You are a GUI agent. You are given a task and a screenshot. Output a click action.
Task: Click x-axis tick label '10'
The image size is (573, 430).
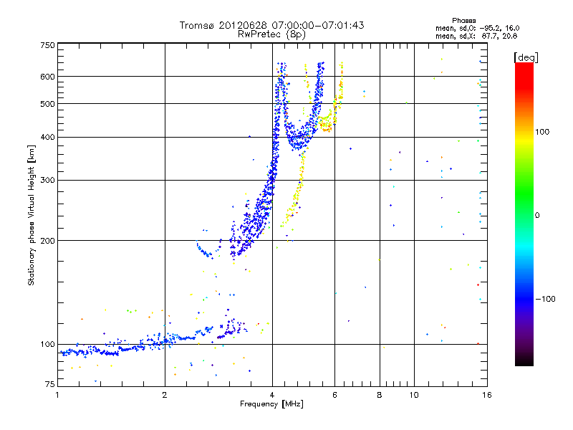(414, 395)
